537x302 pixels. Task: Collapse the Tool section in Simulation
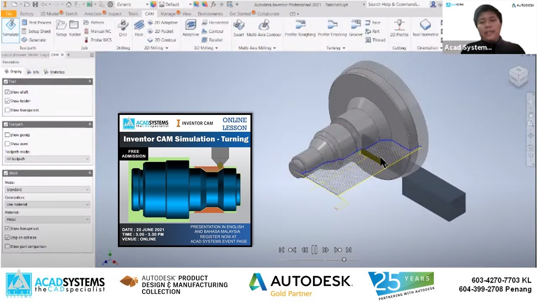tap(90, 82)
